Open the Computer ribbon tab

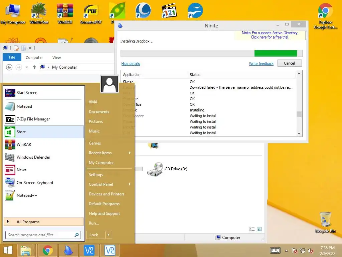(34, 58)
